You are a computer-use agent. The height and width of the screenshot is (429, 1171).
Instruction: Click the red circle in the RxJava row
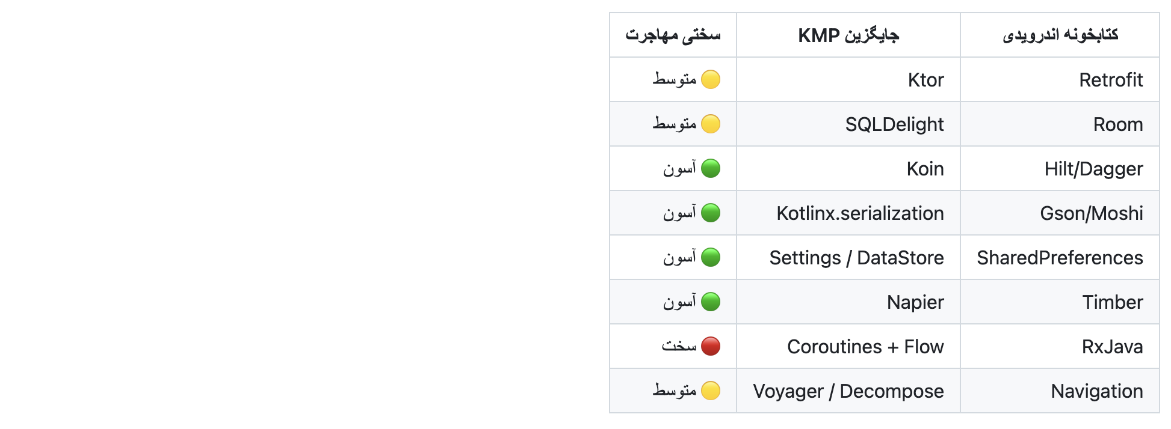711,346
